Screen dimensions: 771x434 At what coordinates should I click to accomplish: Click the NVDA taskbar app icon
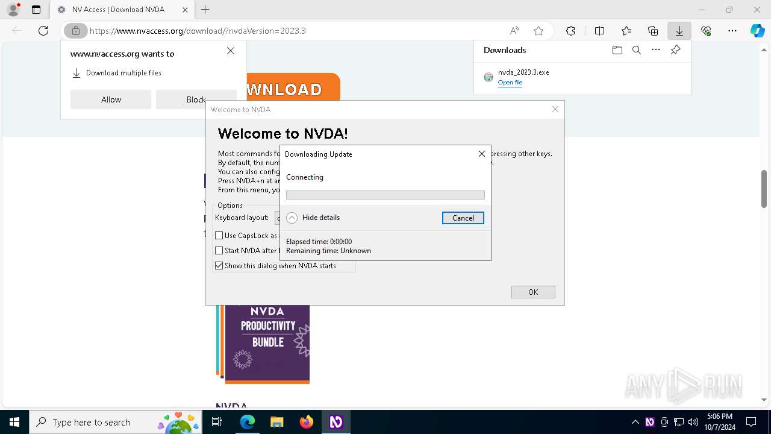click(x=336, y=422)
